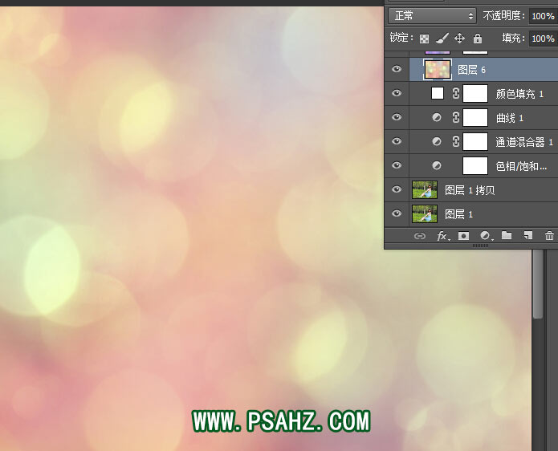Open the layer style fx menu

coord(442,236)
